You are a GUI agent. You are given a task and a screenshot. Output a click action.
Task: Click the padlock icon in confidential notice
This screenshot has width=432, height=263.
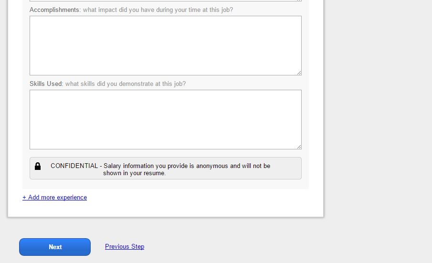38,166
